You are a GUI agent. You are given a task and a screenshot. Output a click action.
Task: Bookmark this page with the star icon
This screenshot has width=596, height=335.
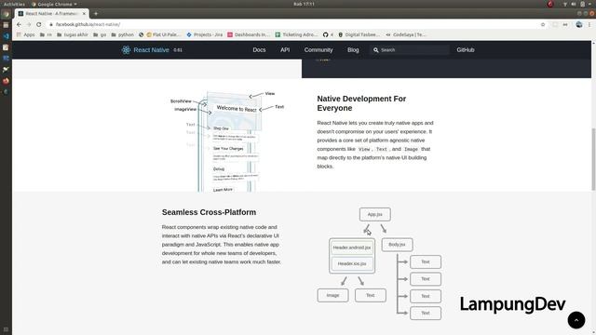tap(543, 24)
